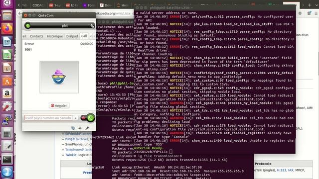Image resolution: width=319 pixels, height=179 pixels.
Task: Click the contact avatar picture in QuteCom
Action: [59, 77]
